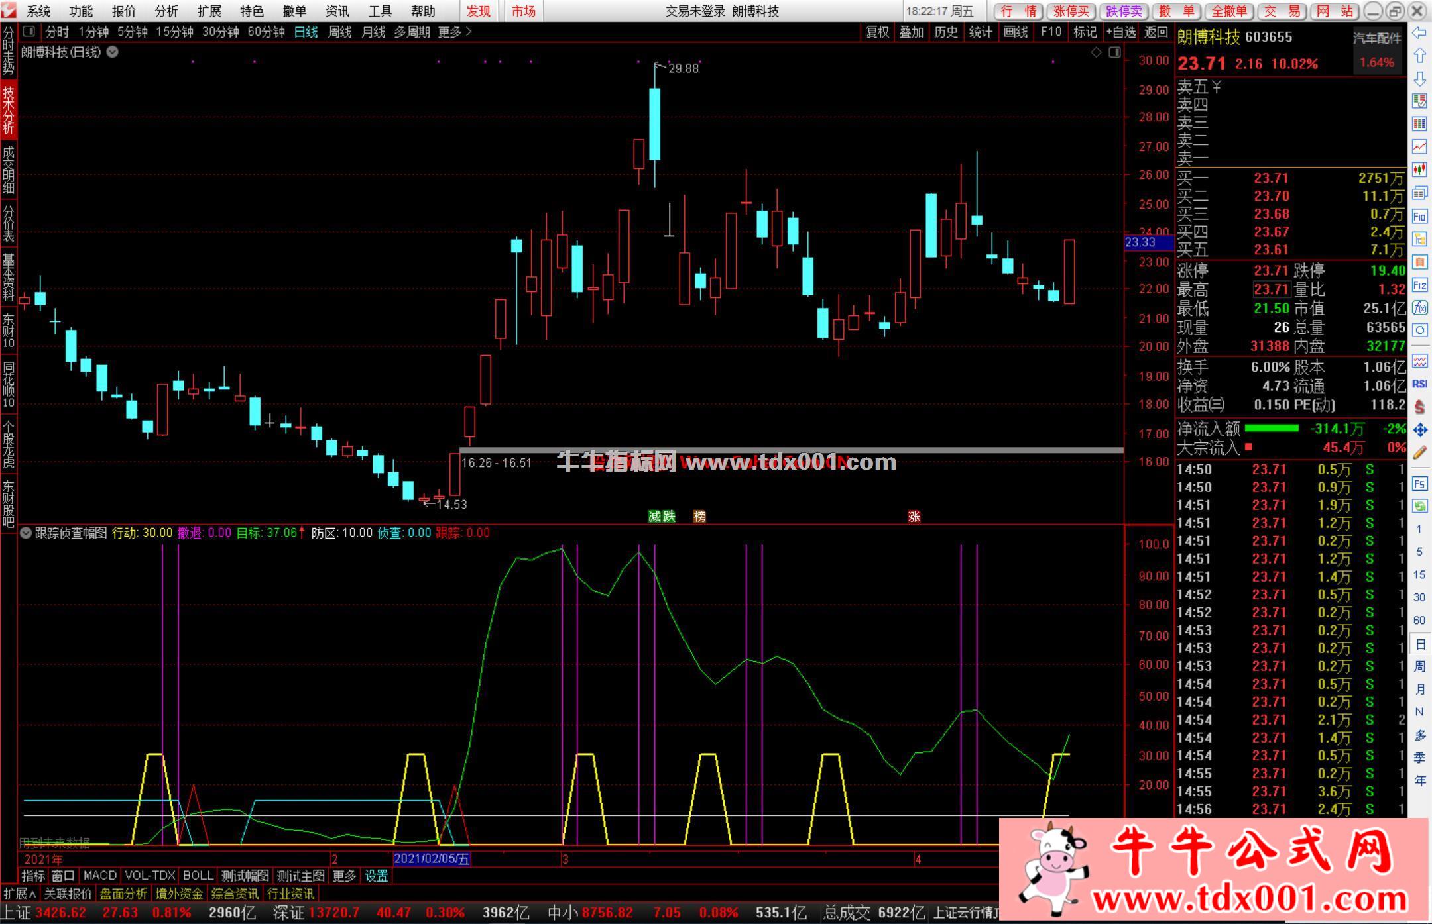Image resolution: width=1432 pixels, height=924 pixels.
Task: Select MACD indicator tab
Action: (x=100, y=876)
